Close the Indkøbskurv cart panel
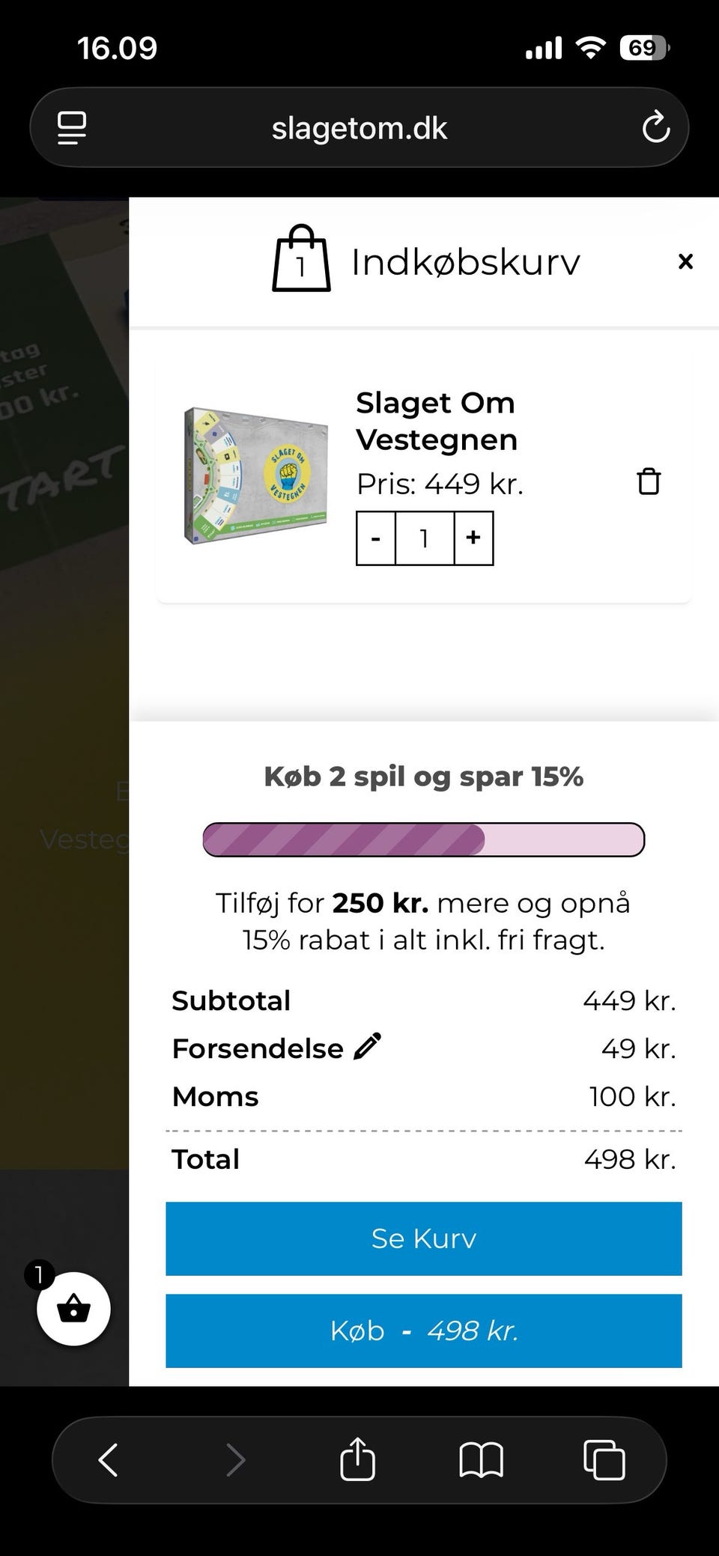The image size is (719, 1556). click(x=685, y=261)
